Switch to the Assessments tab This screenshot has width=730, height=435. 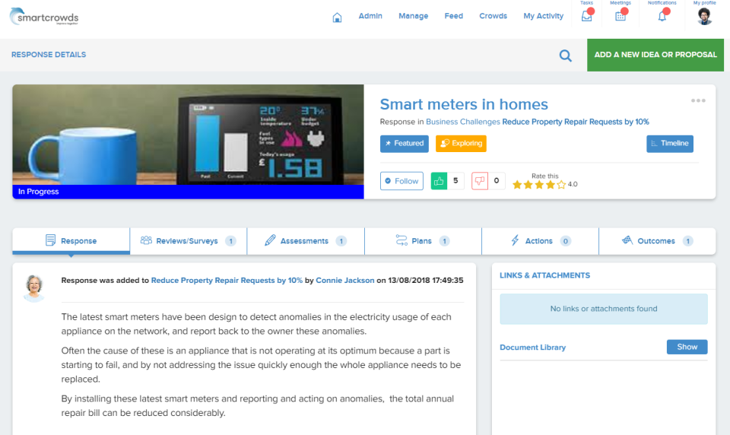(306, 241)
